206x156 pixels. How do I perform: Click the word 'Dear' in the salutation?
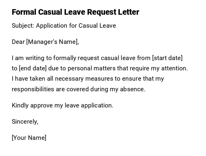point(18,42)
